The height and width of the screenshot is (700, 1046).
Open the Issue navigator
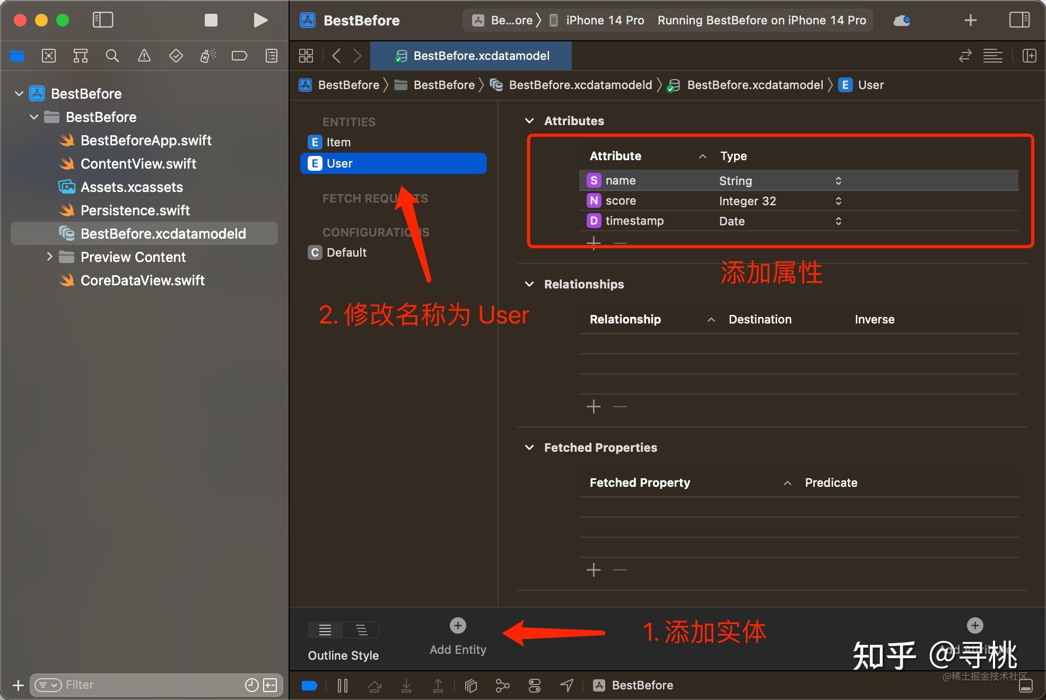(144, 56)
